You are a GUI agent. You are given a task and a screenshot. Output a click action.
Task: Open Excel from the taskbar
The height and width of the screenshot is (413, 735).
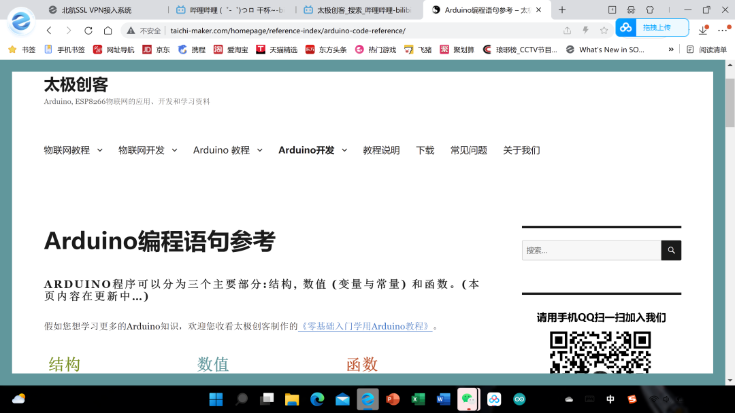coord(418,399)
